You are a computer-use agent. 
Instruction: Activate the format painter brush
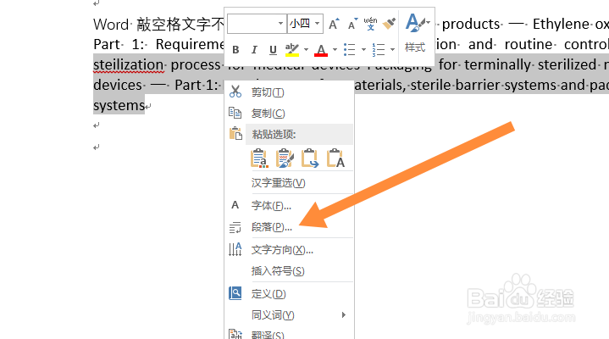389,24
